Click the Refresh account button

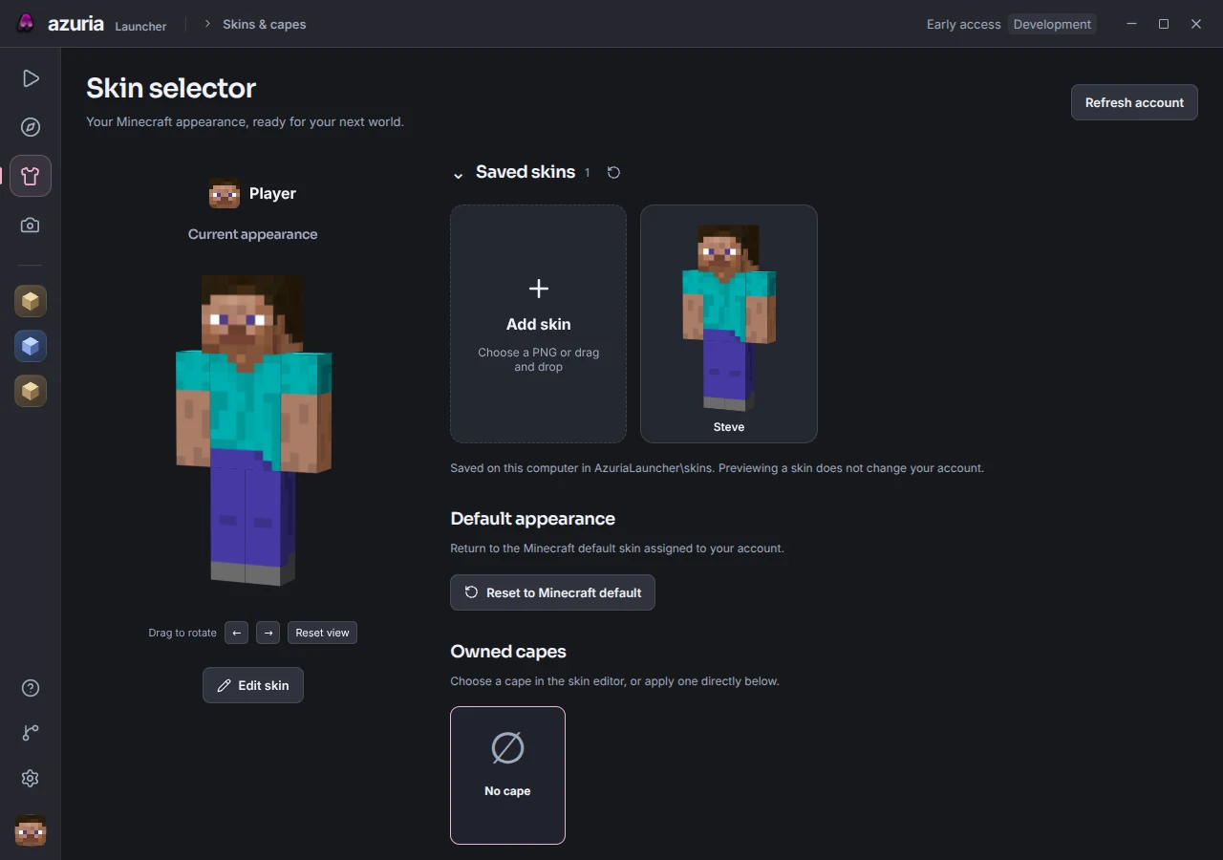point(1134,102)
